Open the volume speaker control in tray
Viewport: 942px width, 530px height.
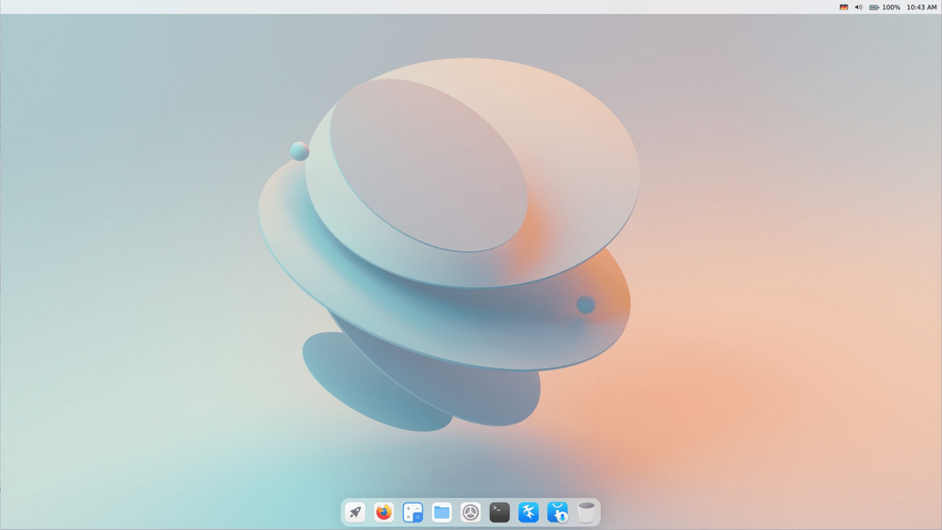coord(858,8)
